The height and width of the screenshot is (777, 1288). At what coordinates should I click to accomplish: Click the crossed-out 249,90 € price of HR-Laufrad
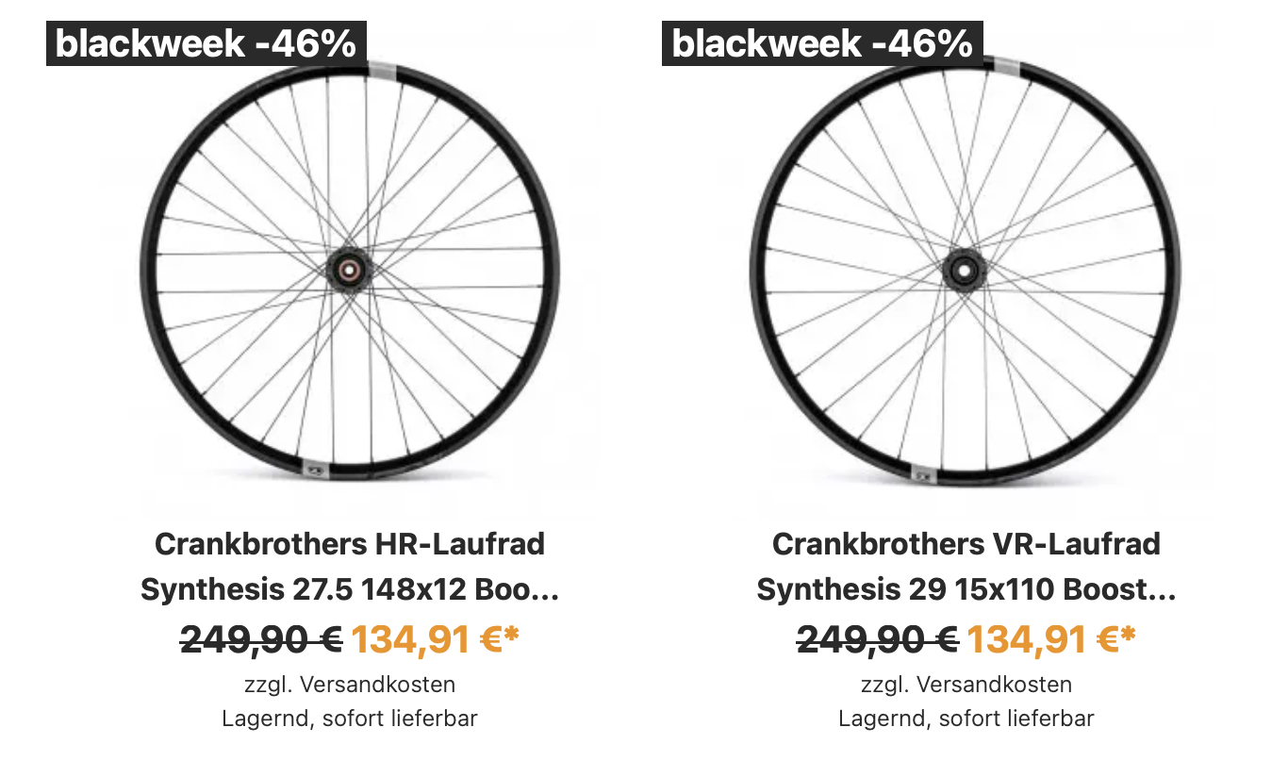pos(261,639)
